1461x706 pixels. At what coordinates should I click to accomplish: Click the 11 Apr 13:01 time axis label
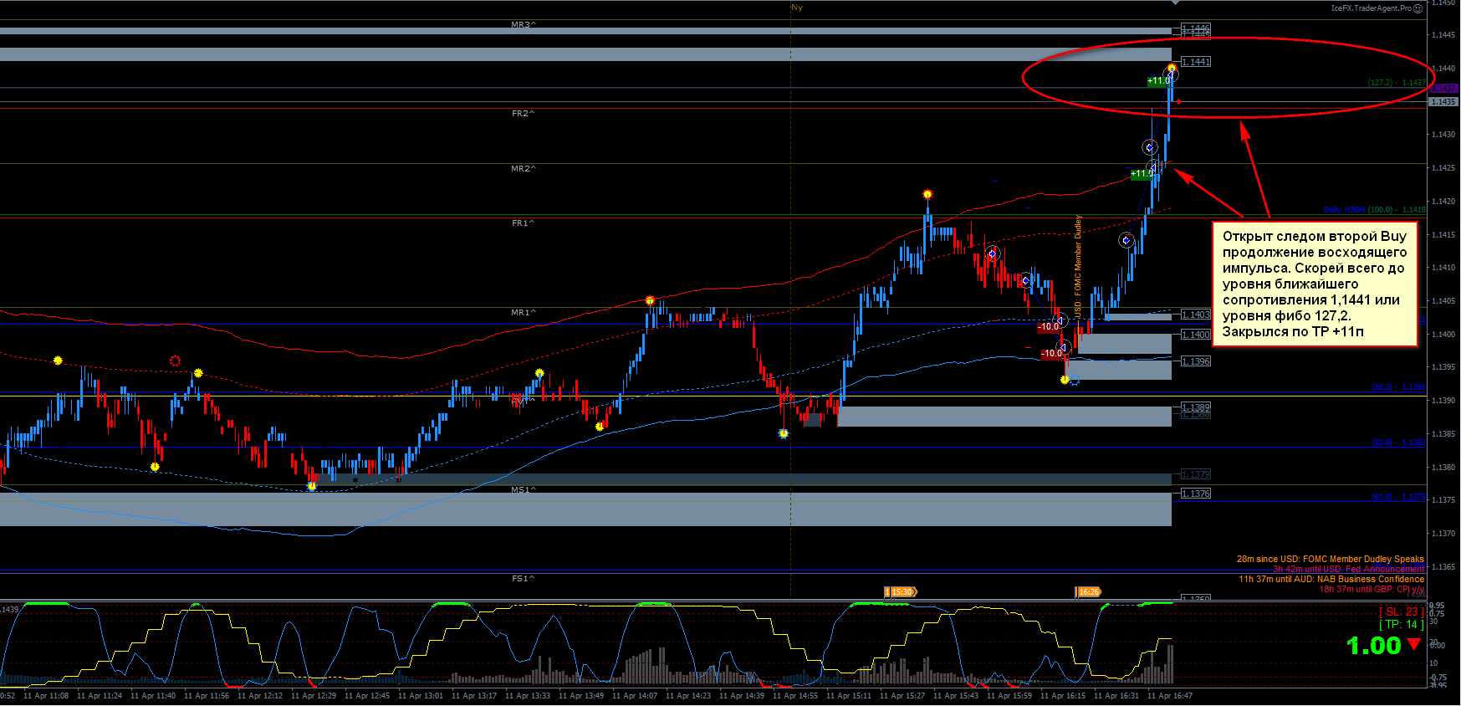click(421, 696)
